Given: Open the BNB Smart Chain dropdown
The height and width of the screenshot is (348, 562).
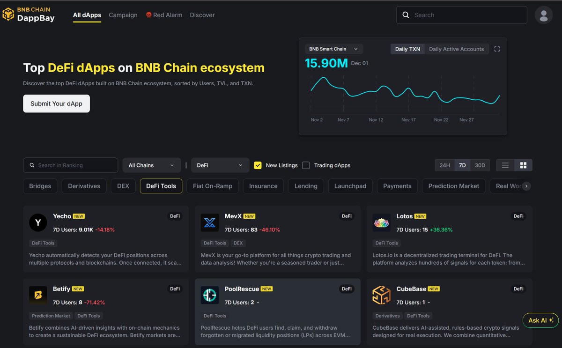Looking at the screenshot, I should click(x=333, y=49).
